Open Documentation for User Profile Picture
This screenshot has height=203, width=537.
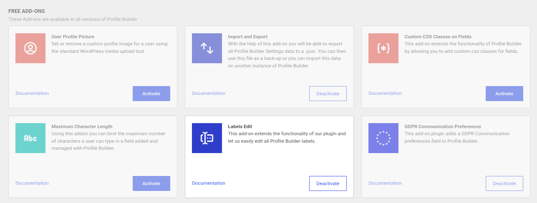click(x=32, y=93)
